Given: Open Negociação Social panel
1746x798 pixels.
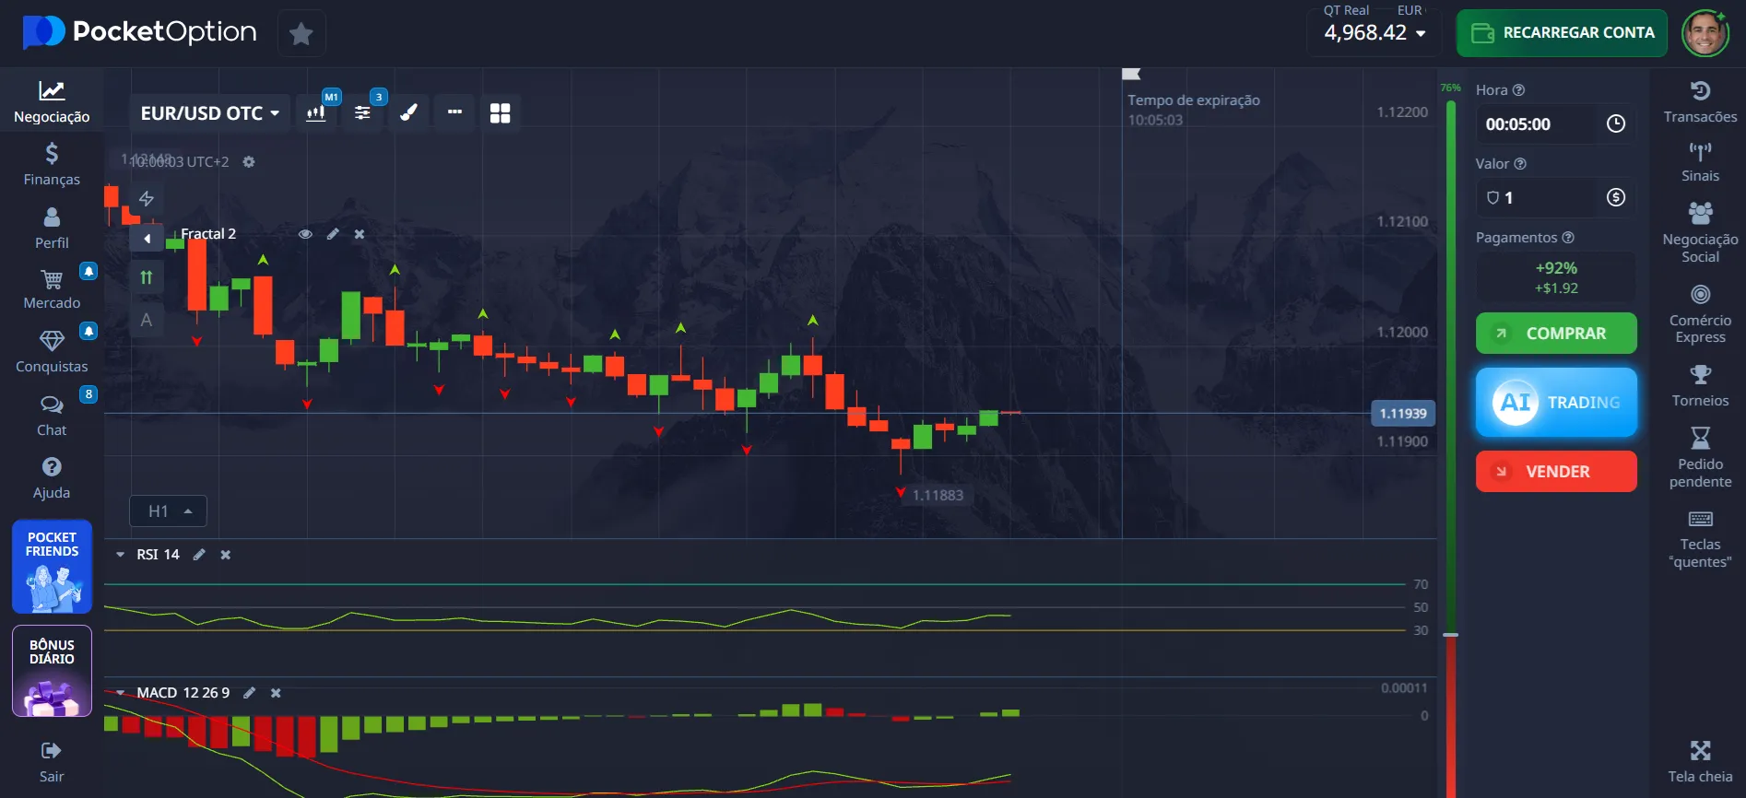Looking at the screenshot, I should pyautogui.click(x=1700, y=232).
